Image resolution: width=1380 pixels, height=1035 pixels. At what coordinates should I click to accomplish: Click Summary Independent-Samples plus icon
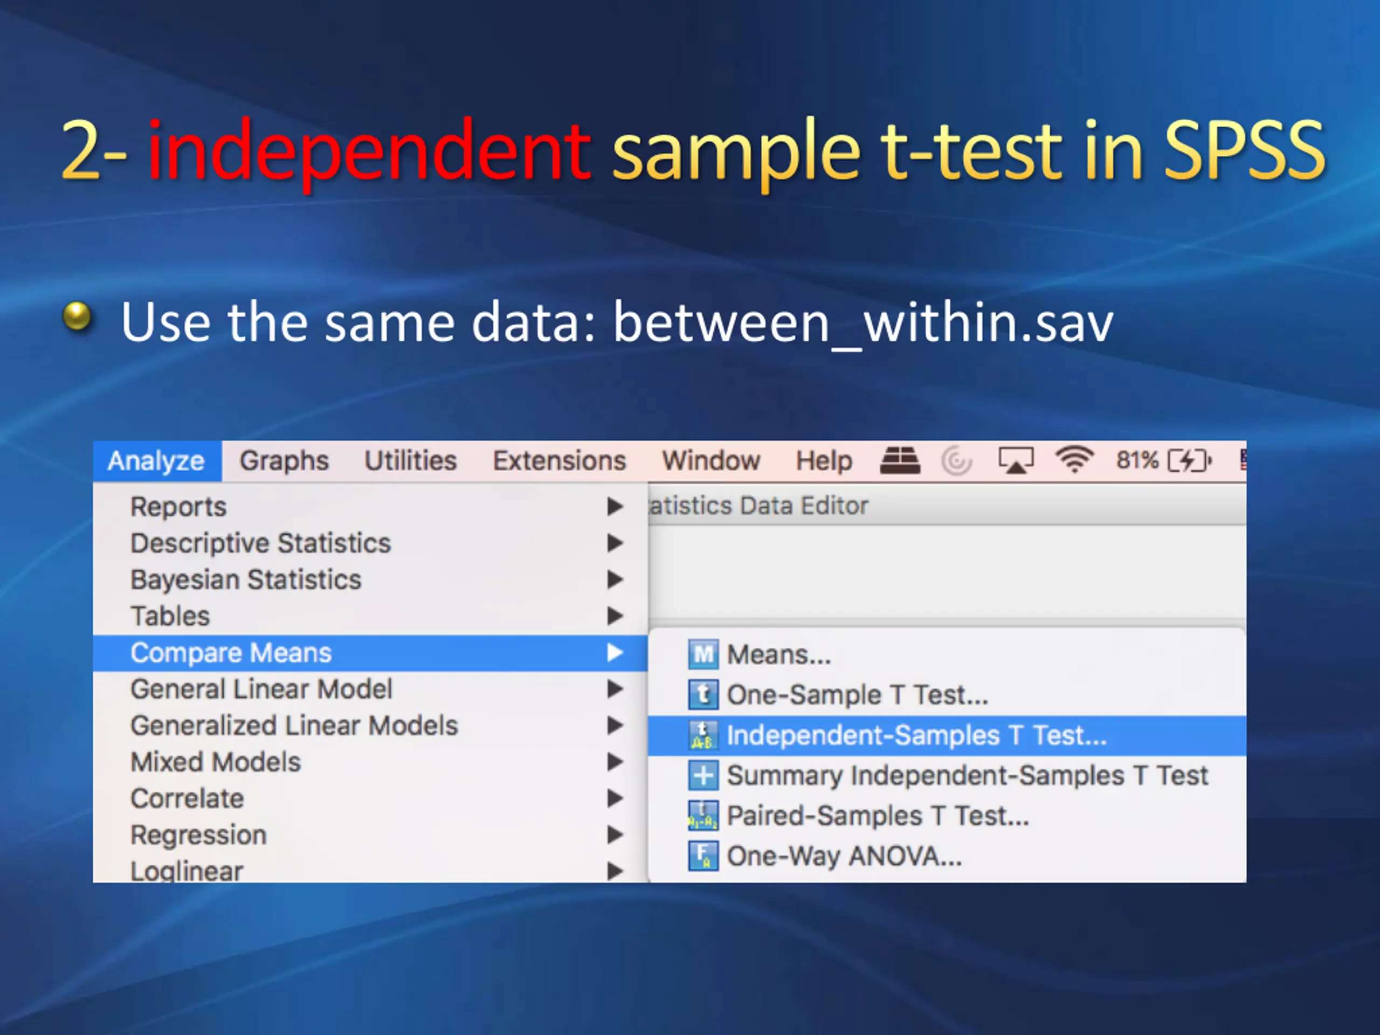[x=703, y=776]
